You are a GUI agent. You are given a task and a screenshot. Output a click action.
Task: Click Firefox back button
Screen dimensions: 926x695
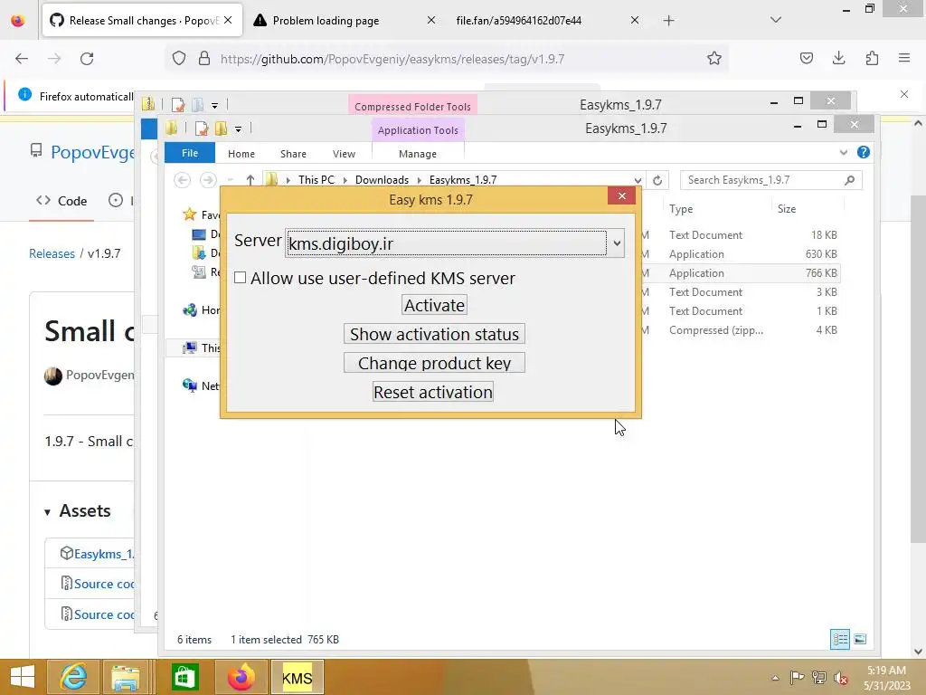point(22,59)
